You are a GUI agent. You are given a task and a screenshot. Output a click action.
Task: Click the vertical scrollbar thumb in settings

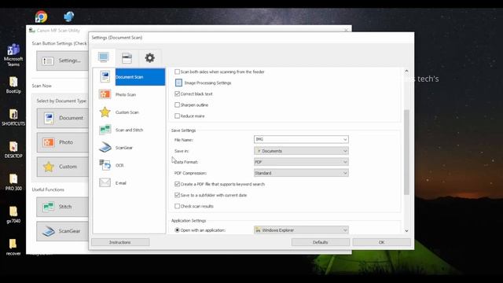click(406, 152)
